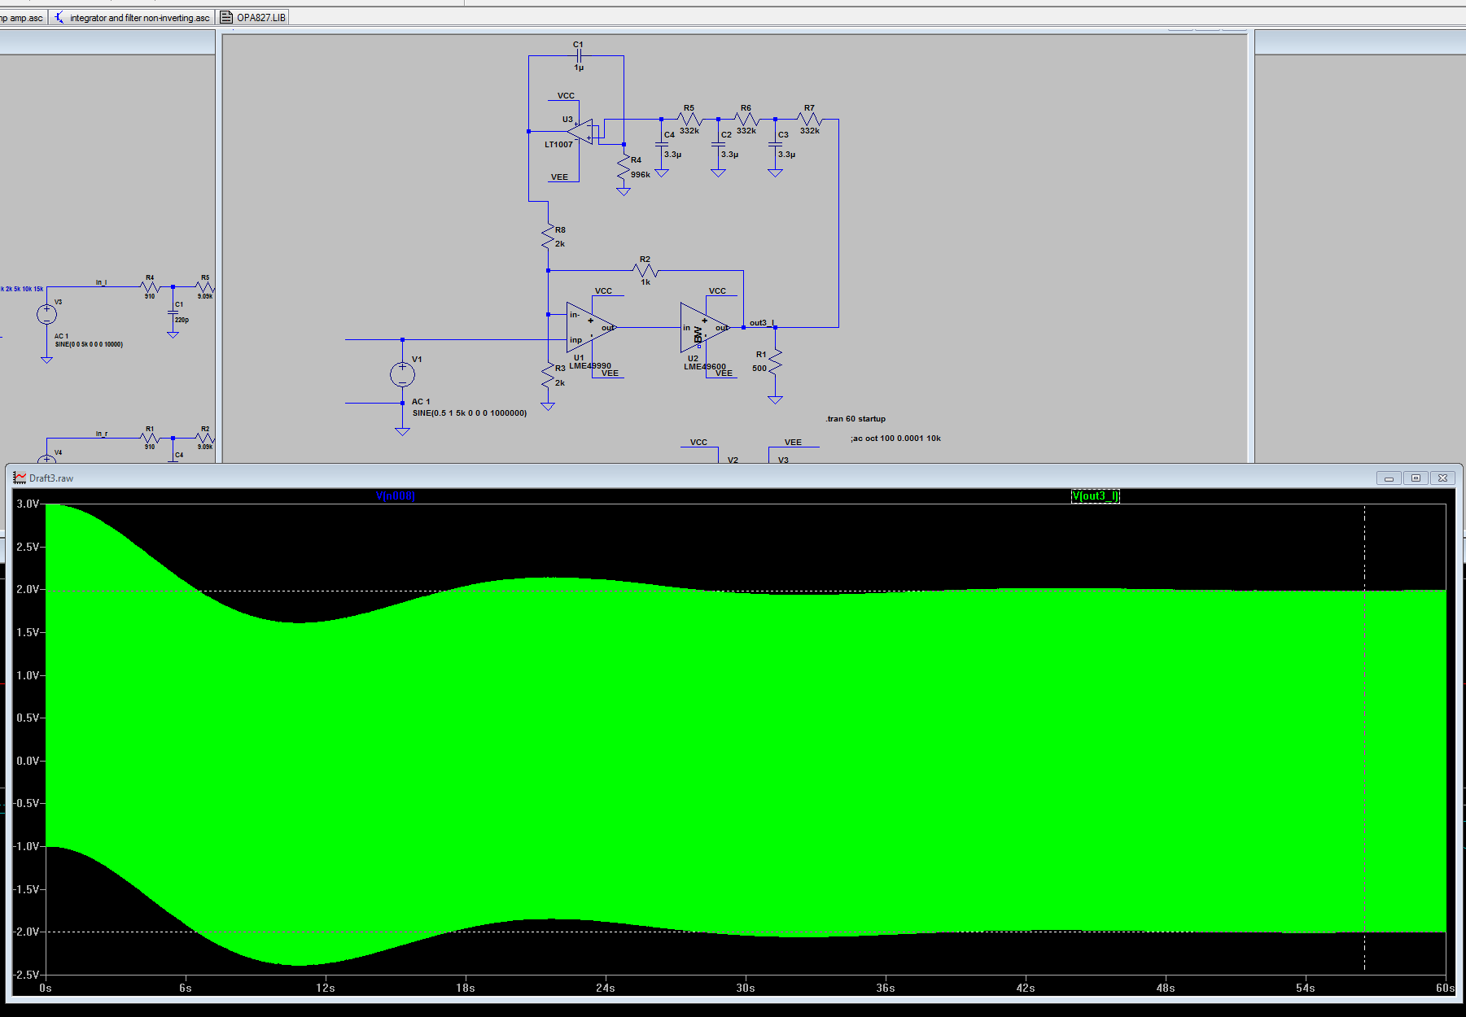Click the VEE label below U3
This screenshot has height=1017, width=1466.
pos(559,177)
